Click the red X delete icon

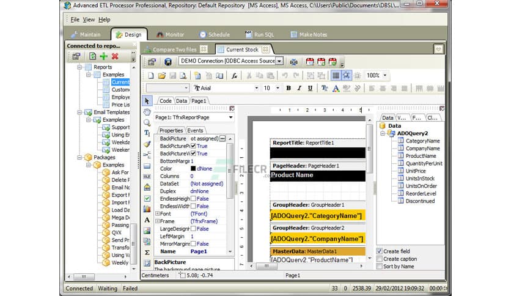[x=115, y=56]
